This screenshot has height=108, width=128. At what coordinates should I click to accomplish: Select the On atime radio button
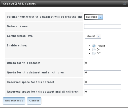pyautogui.click(x=94, y=49)
